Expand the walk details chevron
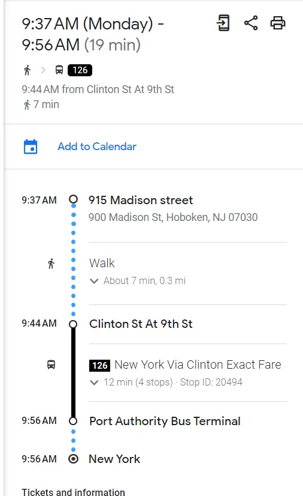 click(94, 281)
